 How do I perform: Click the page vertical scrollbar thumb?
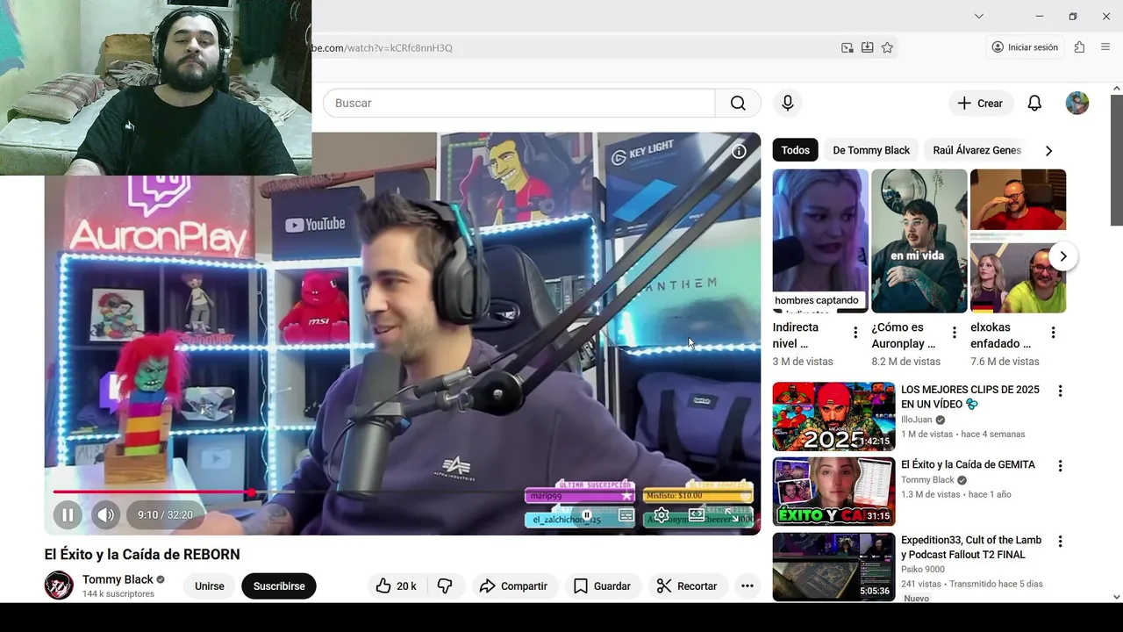pyautogui.click(x=1116, y=161)
